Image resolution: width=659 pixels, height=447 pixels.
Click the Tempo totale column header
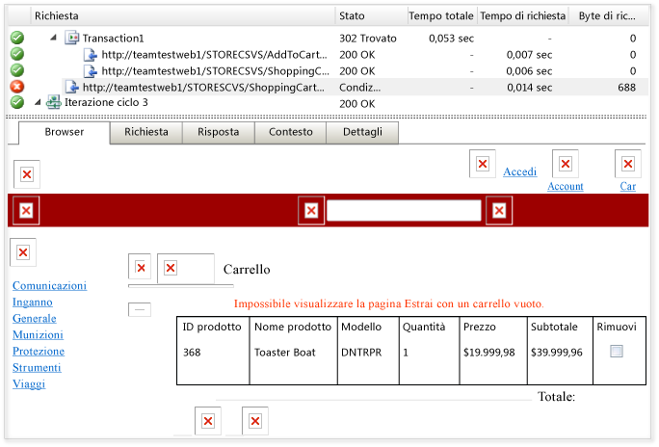click(441, 16)
